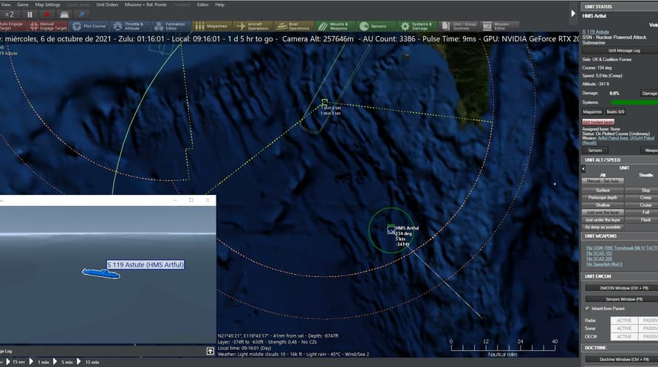Click the Damage button in unit status
Viewport: 658px width, 367px height.
(x=649, y=93)
